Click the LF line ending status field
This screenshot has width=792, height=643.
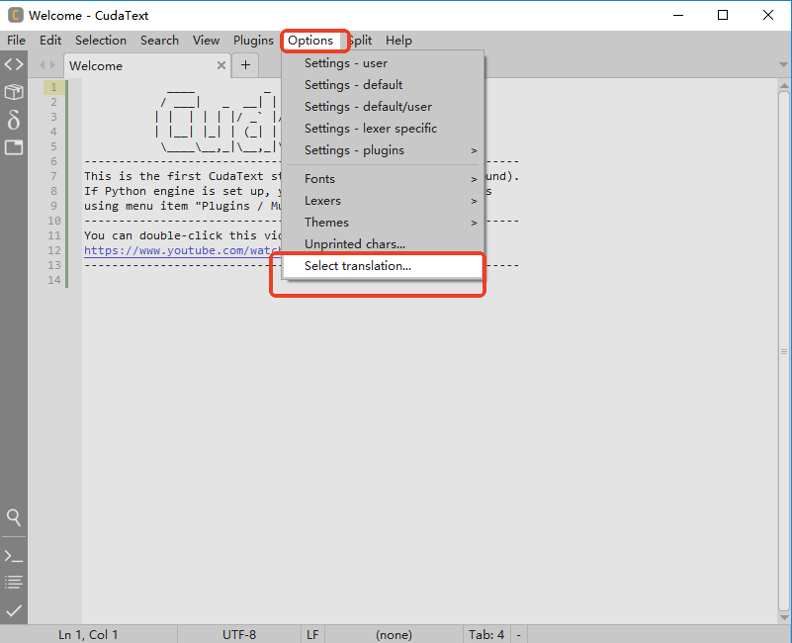click(x=312, y=635)
